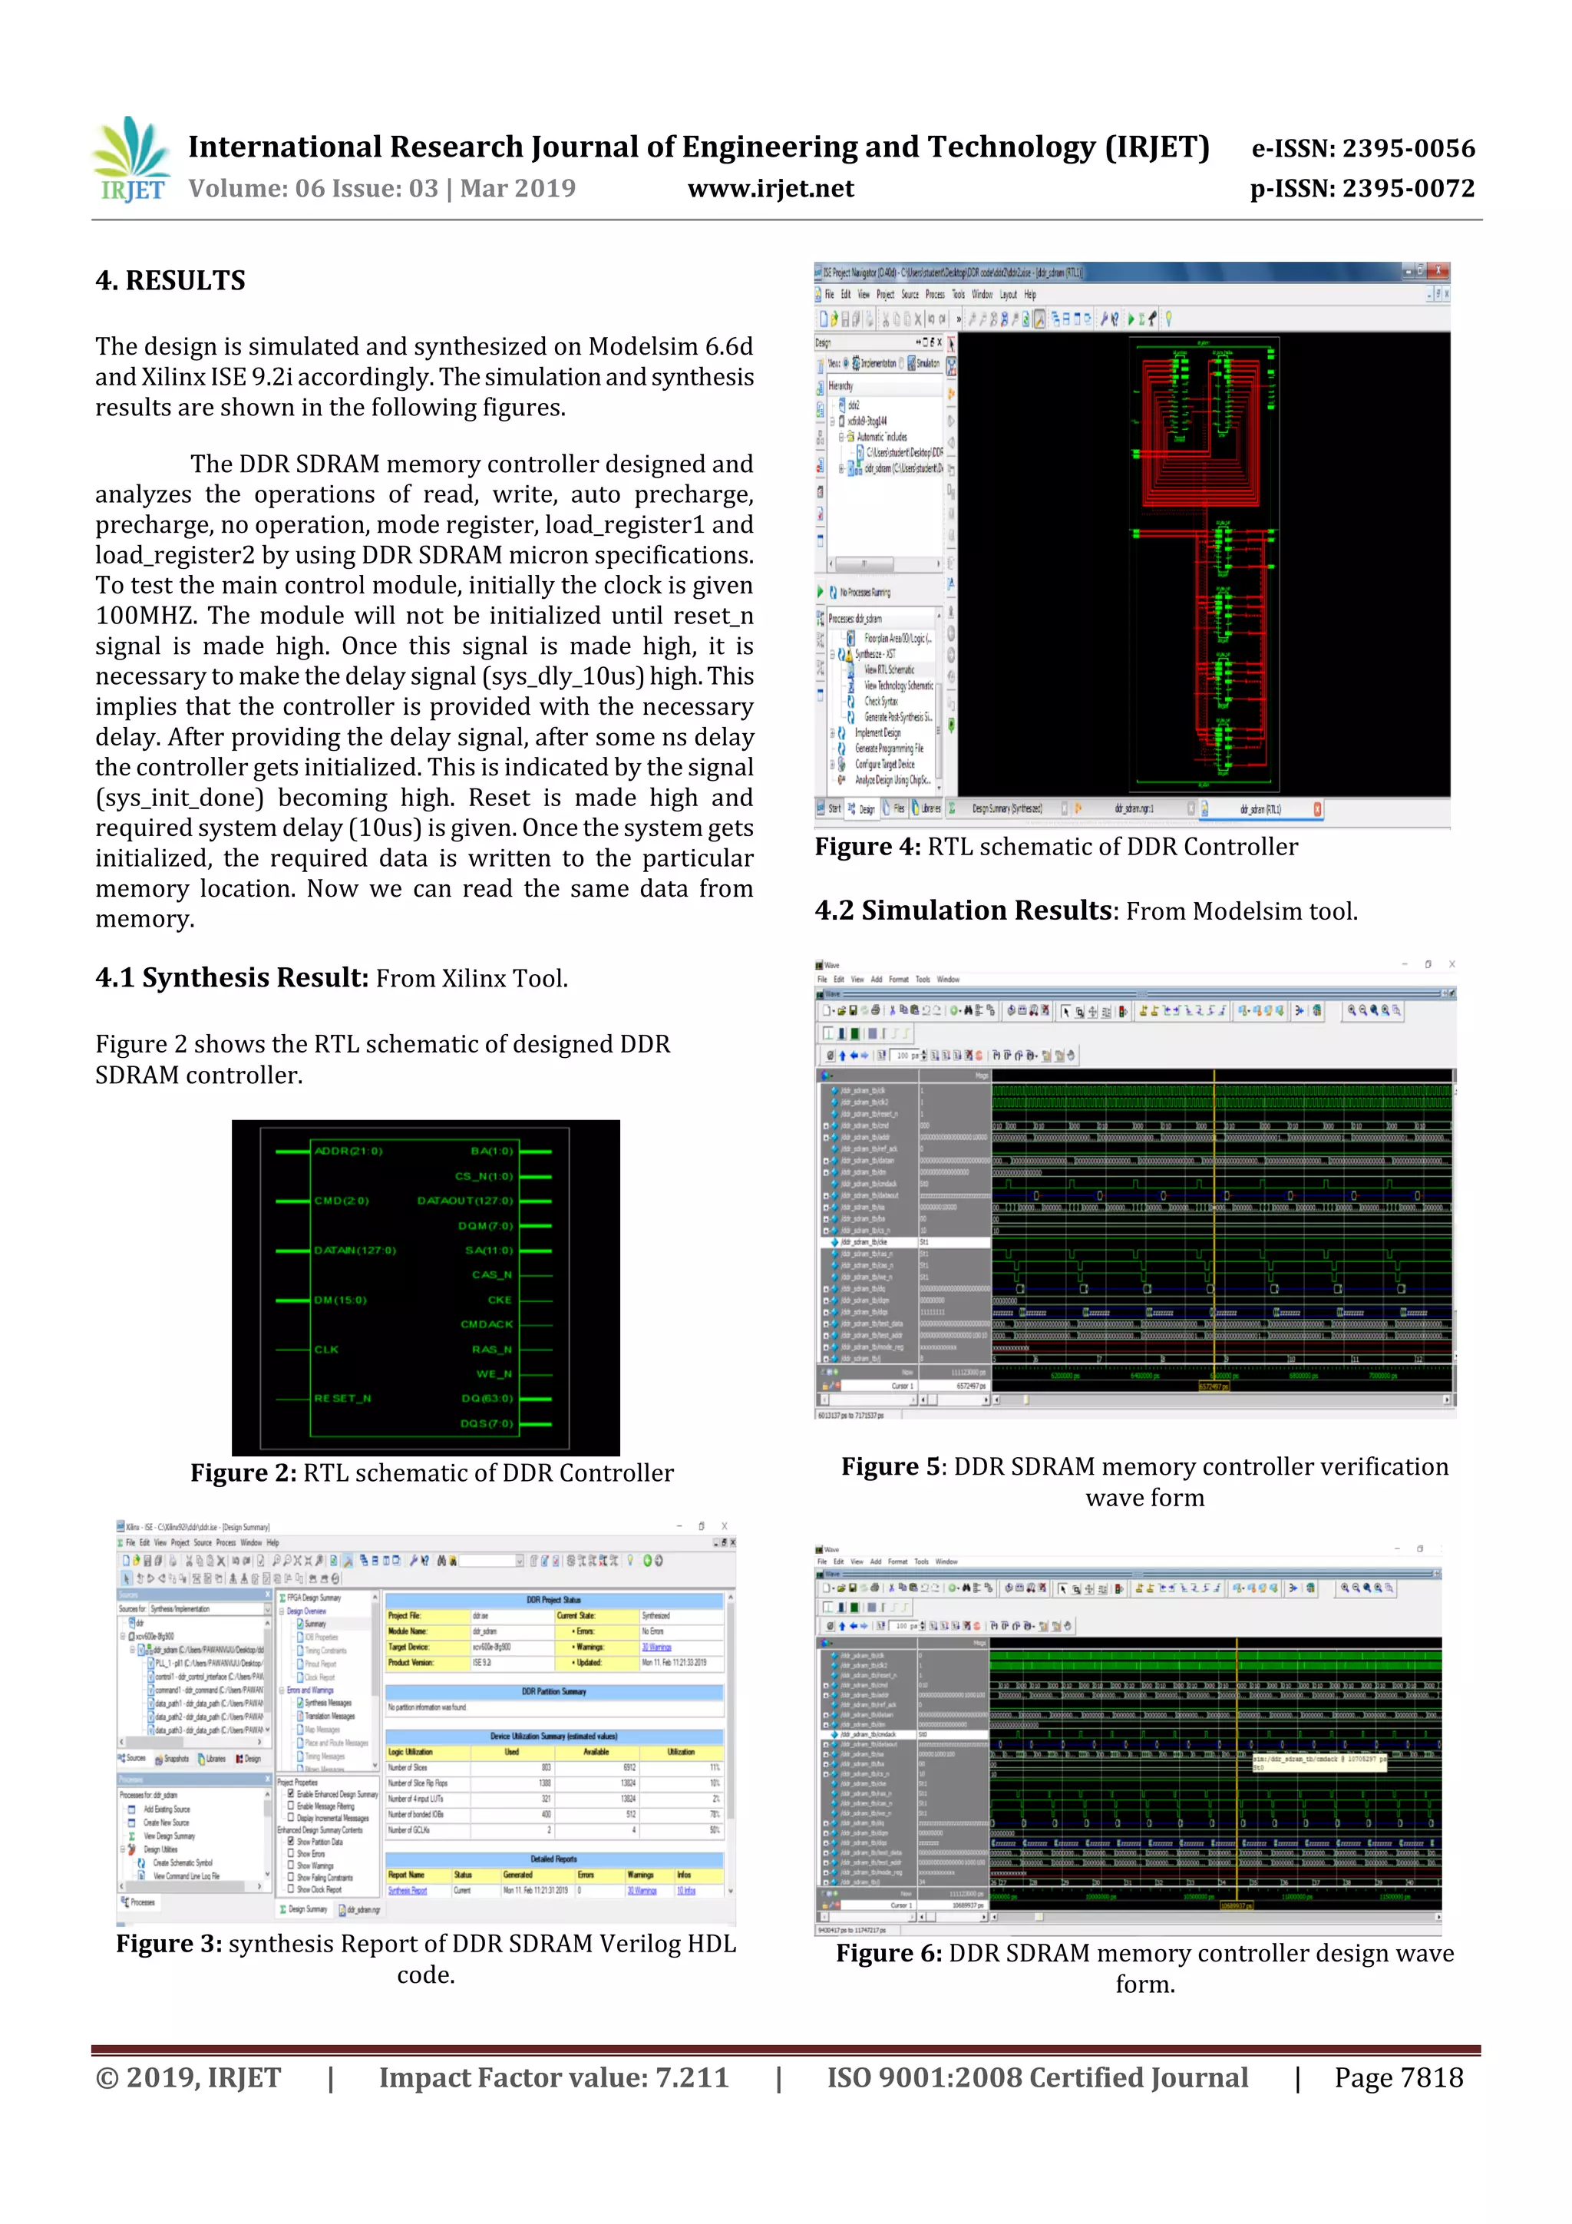
Task: Expand /ddr_sdram_tb/cmd signal in Figure 5 Wave
Action: pos(826,1125)
